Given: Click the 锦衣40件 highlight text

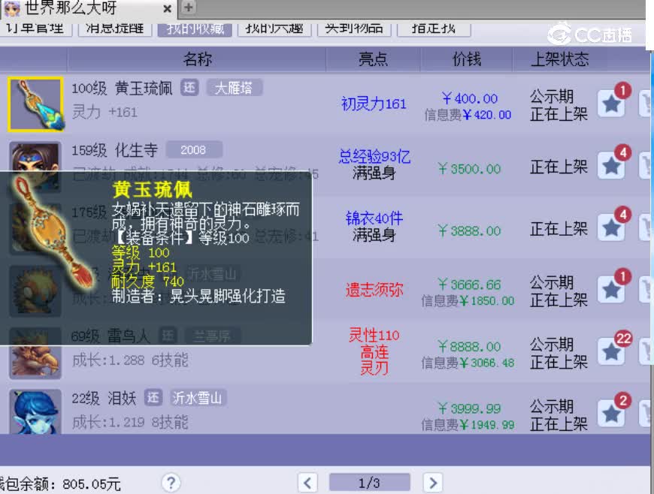Looking at the screenshot, I should [374, 218].
